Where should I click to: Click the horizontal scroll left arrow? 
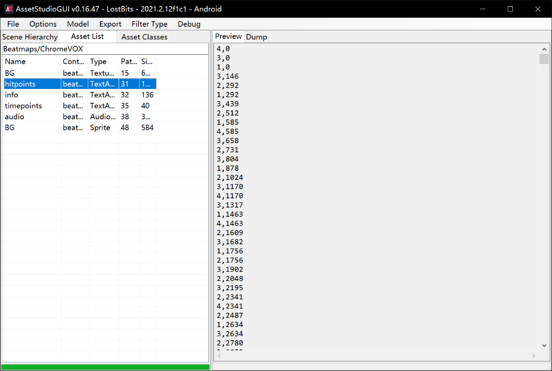click(x=219, y=355)
